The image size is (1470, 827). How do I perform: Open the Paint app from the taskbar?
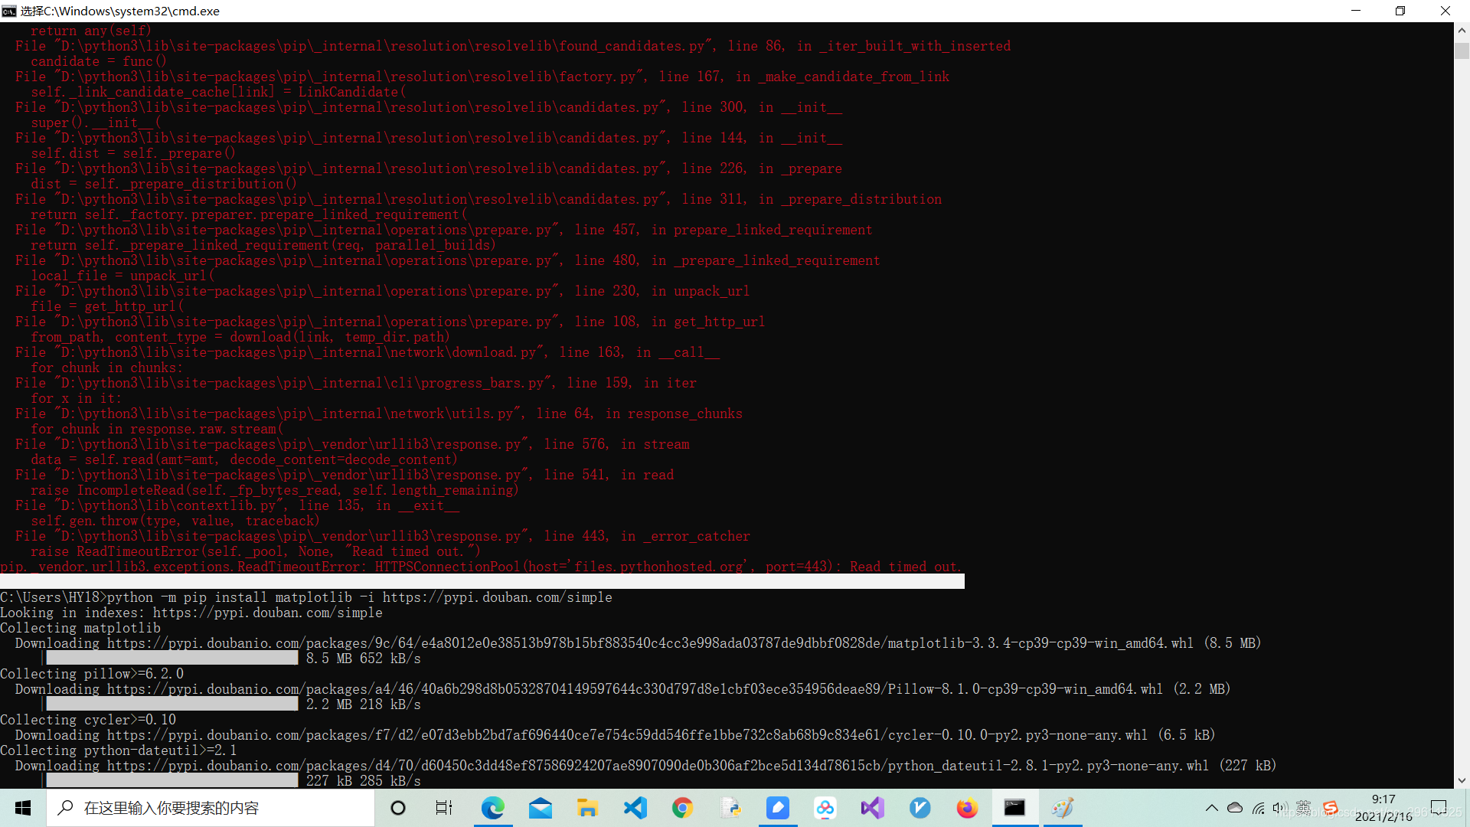1062,808
